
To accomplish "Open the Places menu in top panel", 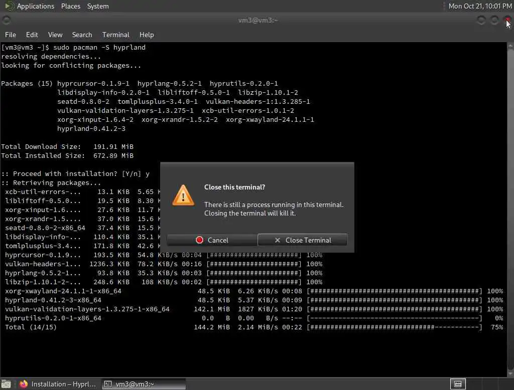I will click(x=70, y=6).
